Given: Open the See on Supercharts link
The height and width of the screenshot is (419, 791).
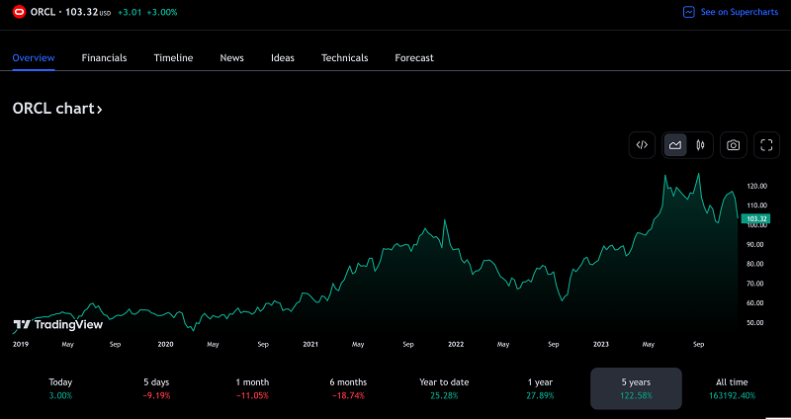Looking at the screenshot, I should [x=740, y=12].
